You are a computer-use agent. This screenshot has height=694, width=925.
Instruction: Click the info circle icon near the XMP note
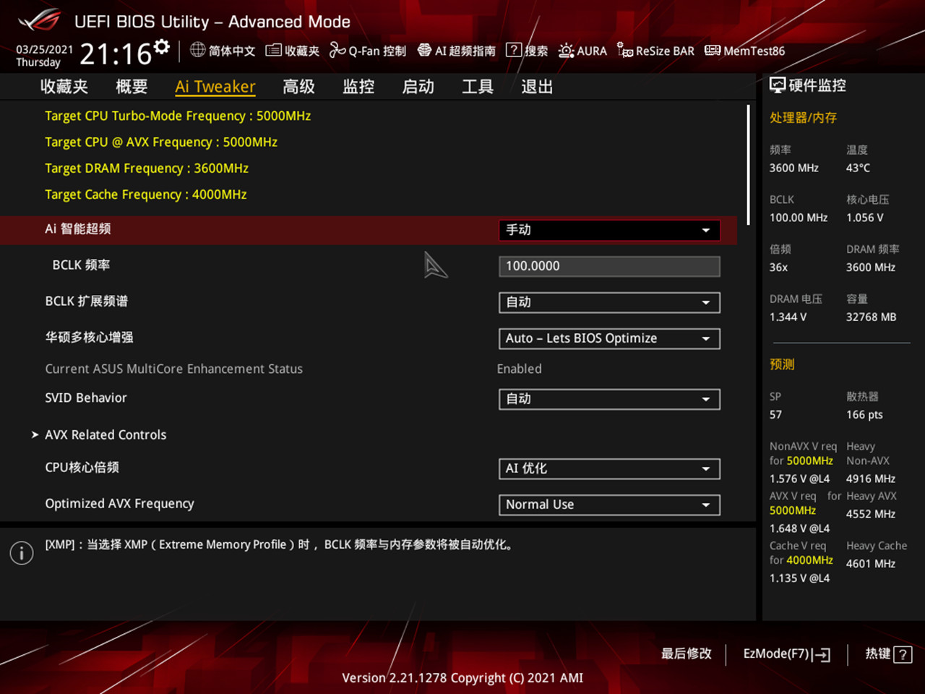tap(21, 552)
